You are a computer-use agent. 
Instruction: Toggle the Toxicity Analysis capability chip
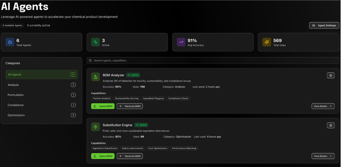102,98
